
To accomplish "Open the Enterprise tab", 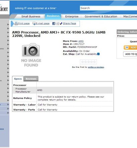I will coord(72,16).
